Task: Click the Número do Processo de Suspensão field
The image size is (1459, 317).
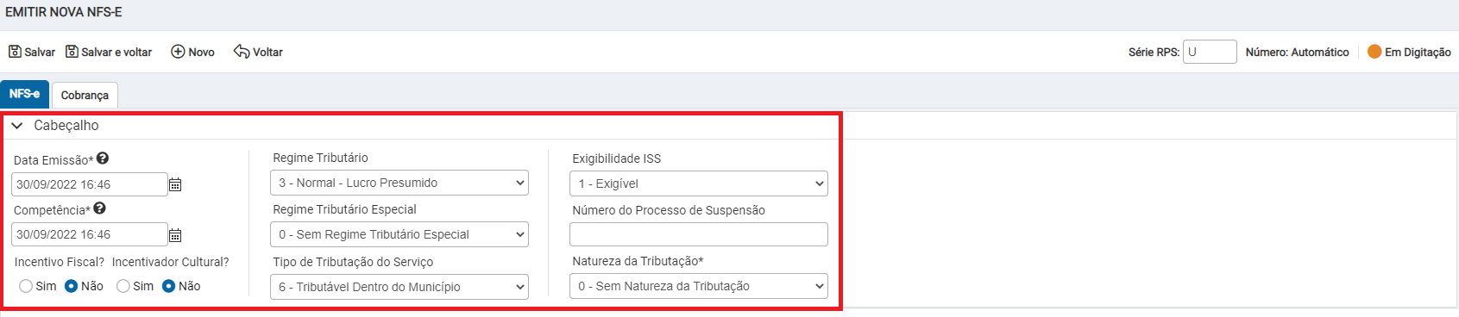Action: coord(699,234)
